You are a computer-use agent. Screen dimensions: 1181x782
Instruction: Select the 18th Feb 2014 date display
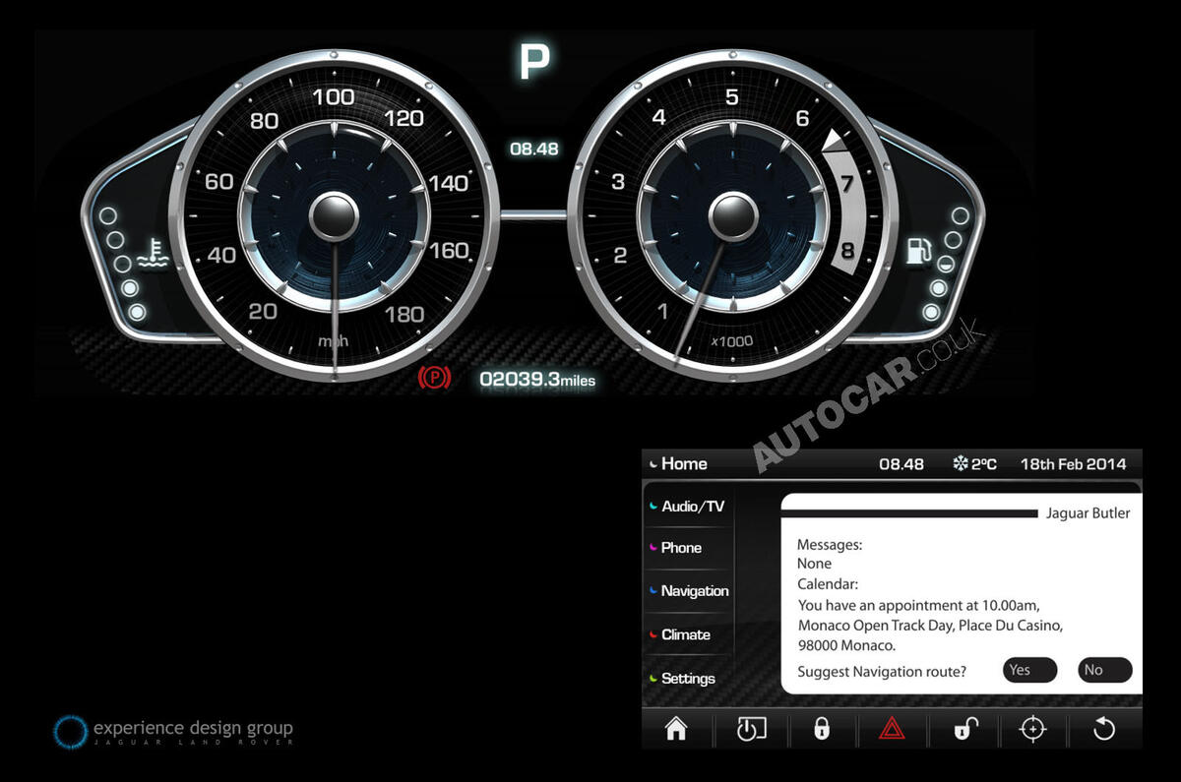(x=1071, y=463)
